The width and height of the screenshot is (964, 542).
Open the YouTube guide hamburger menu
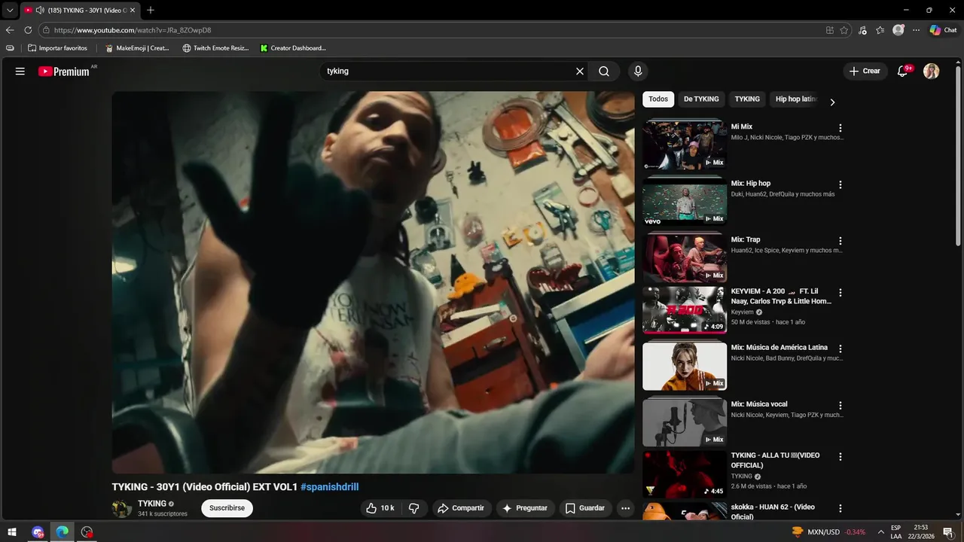click(x=20, y=72)
